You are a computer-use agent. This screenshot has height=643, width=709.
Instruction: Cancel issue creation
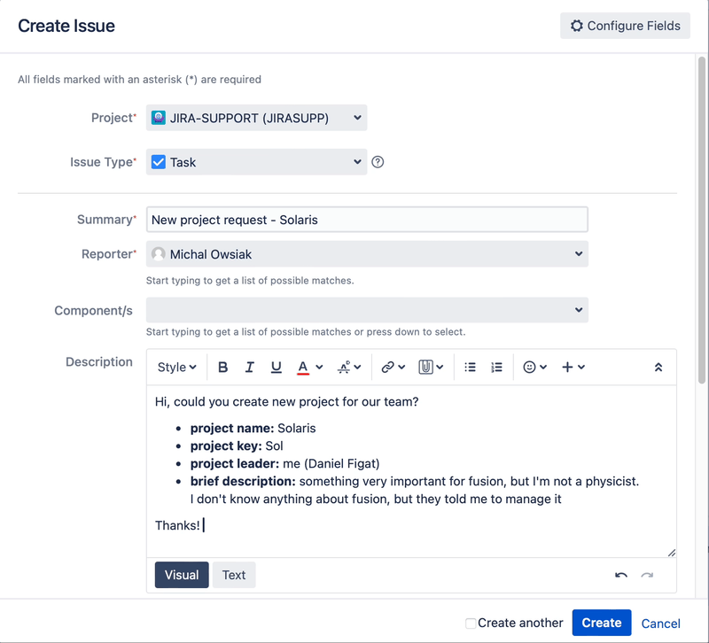660,624
